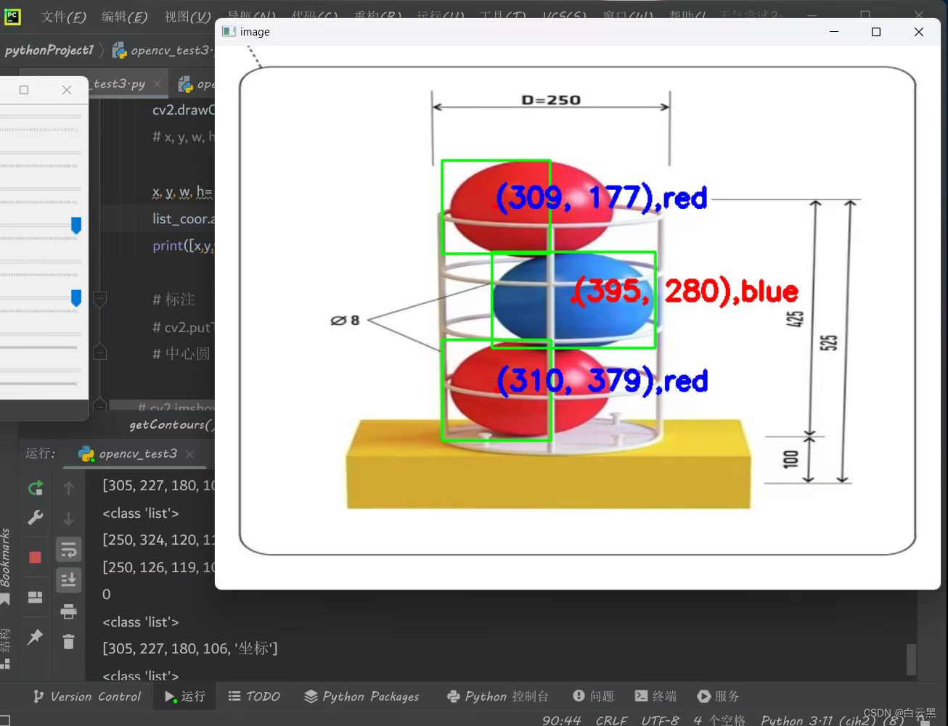Screen dimensions: 948x726
Task: Minimize the image window
Action: 834,32
